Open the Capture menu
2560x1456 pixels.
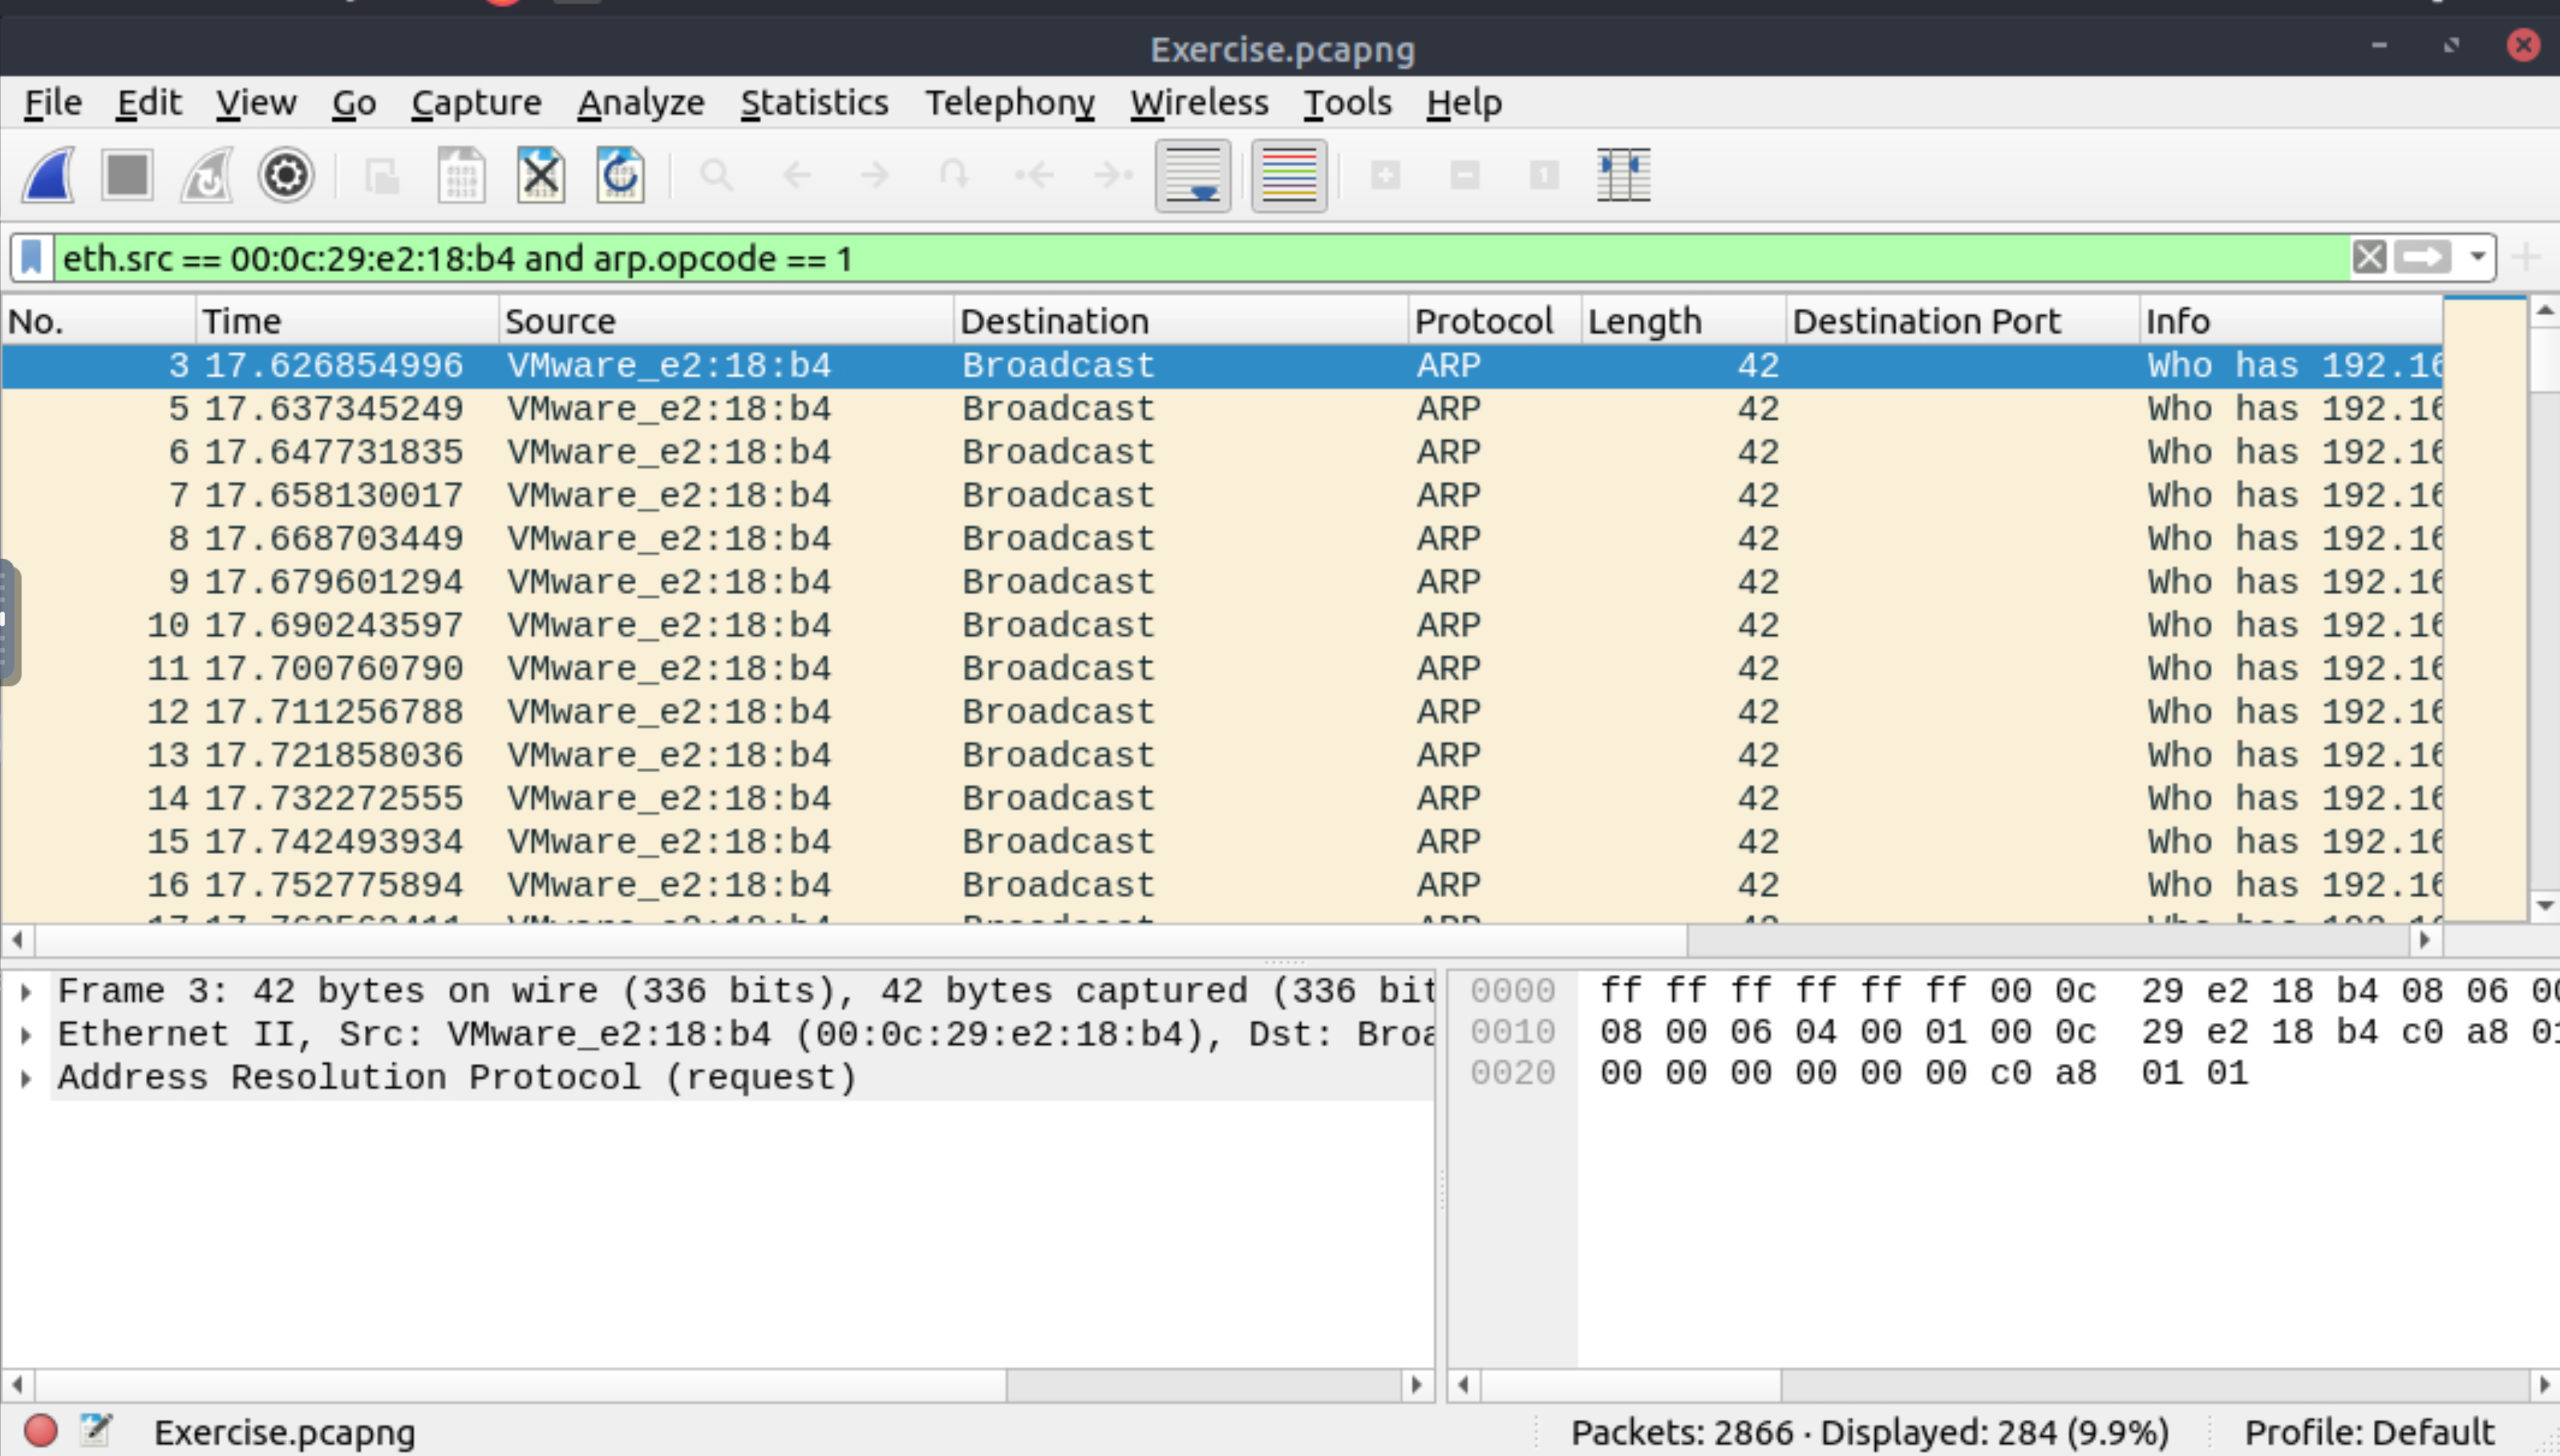click(476, 103)
